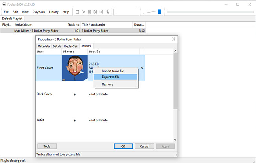Add an Artist picture with plus icon
The height and width of the screenshot is (163, 256).
[74, 120]
